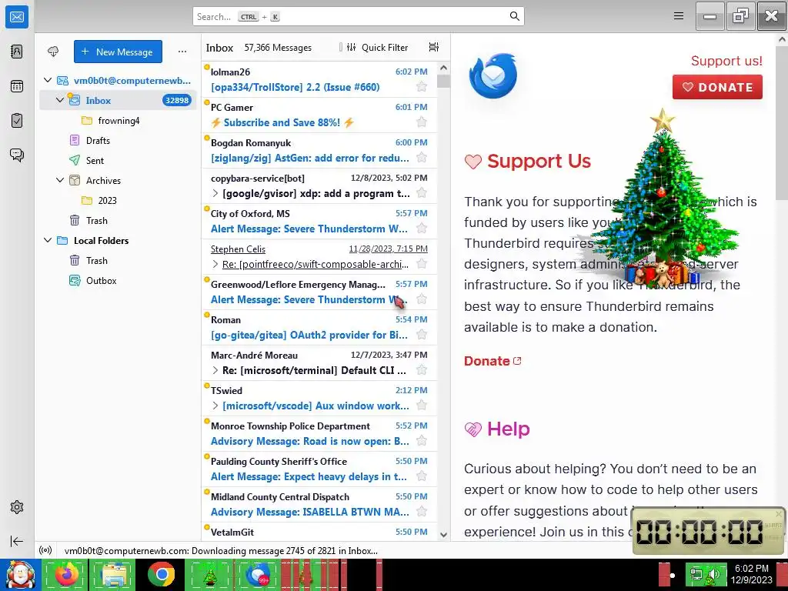
Task: Click the system tray volume icon
Action: (x=713, y=574)
